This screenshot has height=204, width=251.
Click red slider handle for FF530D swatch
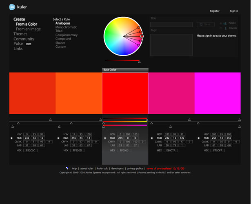click(100, 120)
